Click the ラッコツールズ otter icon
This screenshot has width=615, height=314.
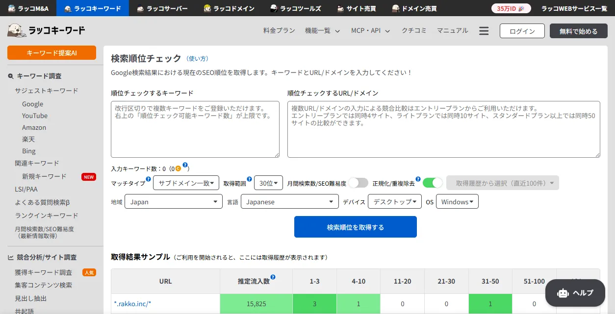pyautogui.click(x=274, y=8)
